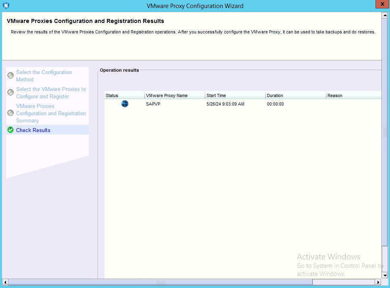Click the vertical scrollbar up arrow
This screenshot has height=288, width=390.
point(385,15)
